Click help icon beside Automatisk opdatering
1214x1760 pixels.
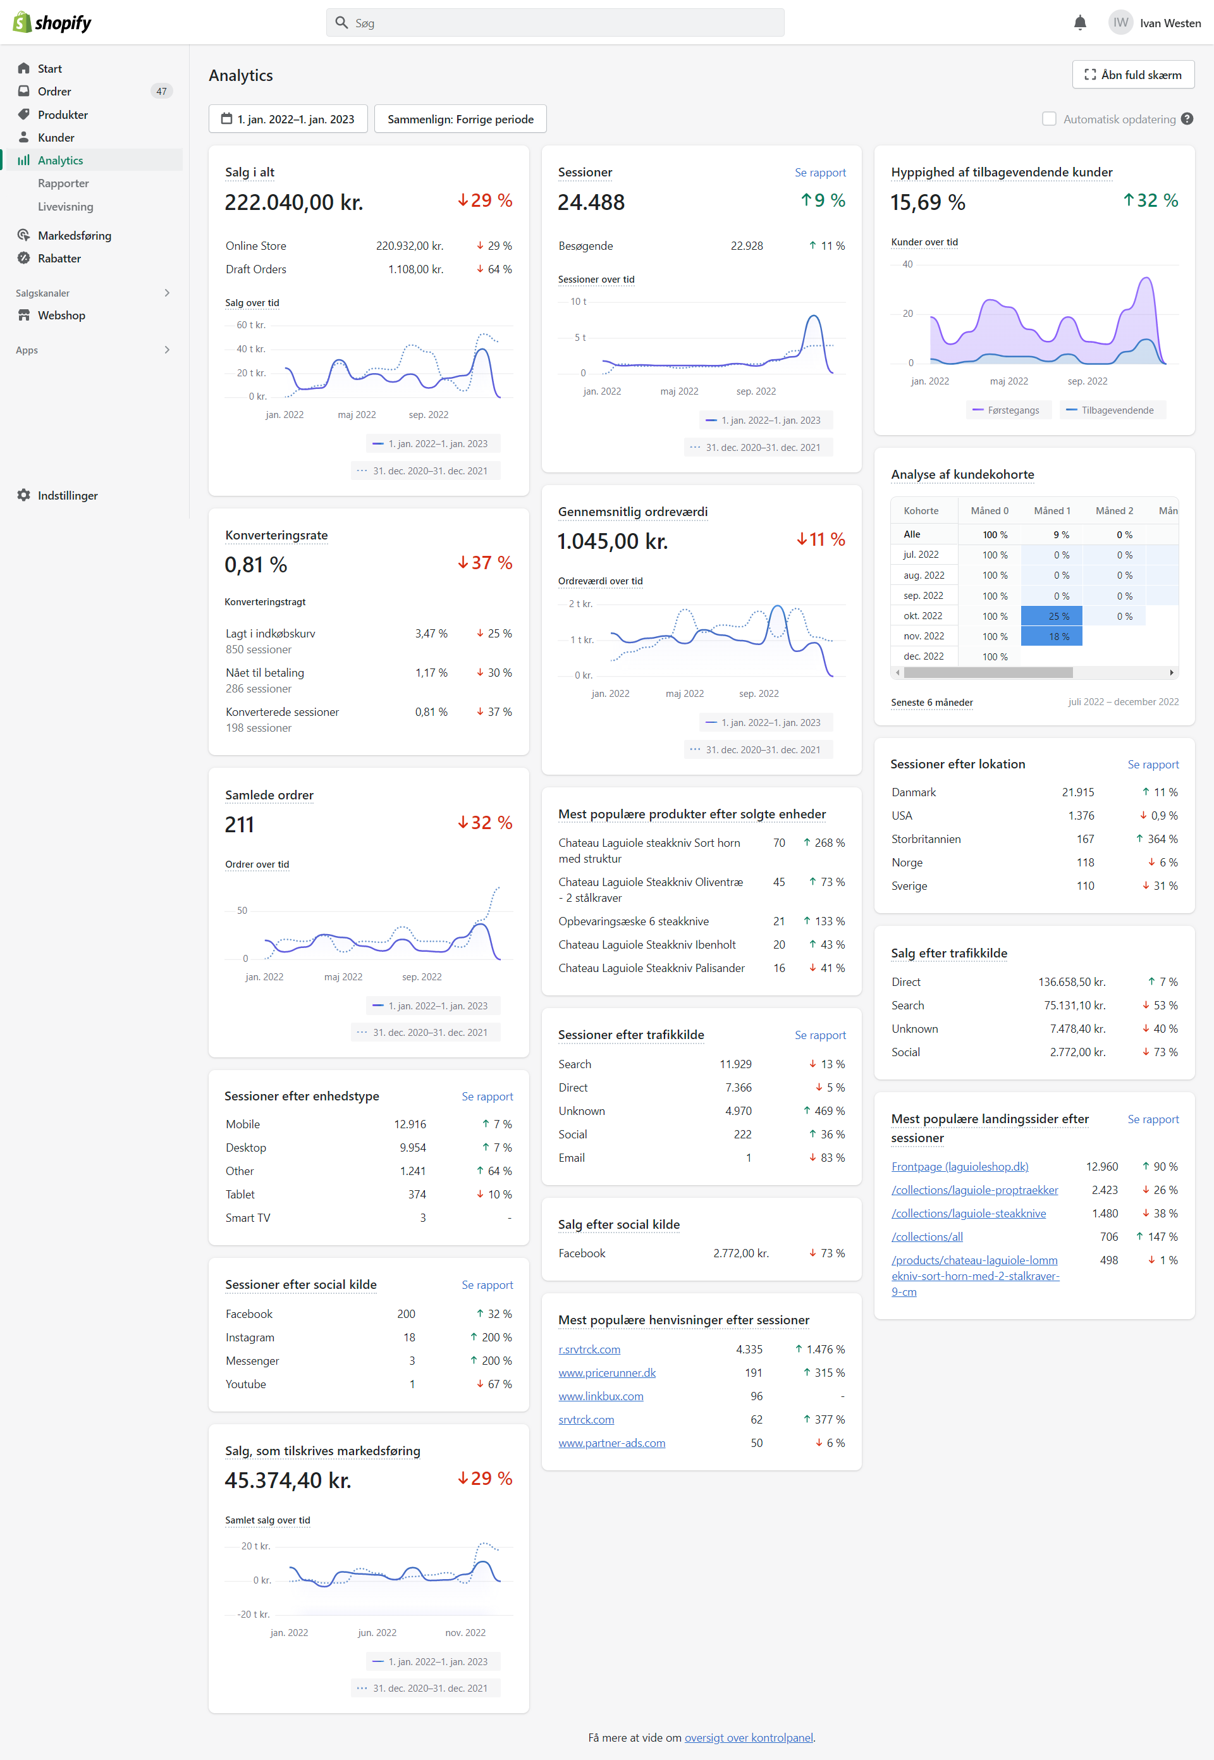[1187, 119]
